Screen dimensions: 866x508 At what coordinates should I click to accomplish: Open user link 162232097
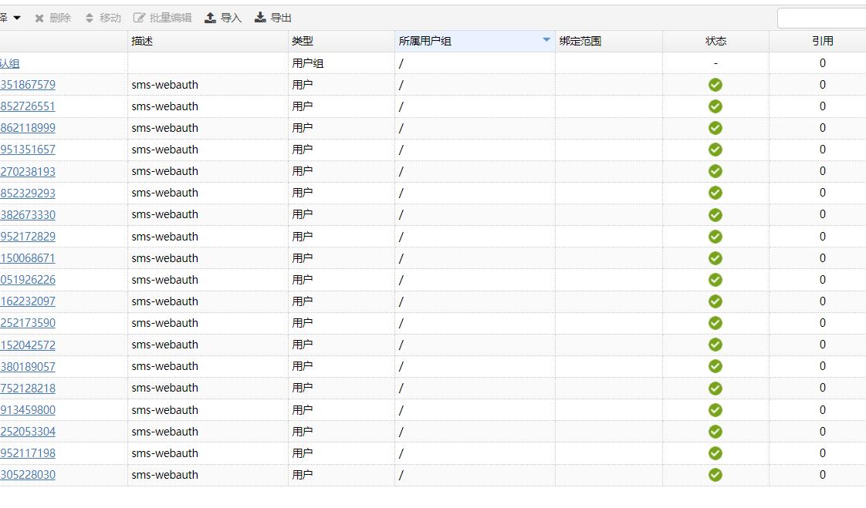(28, 301)
